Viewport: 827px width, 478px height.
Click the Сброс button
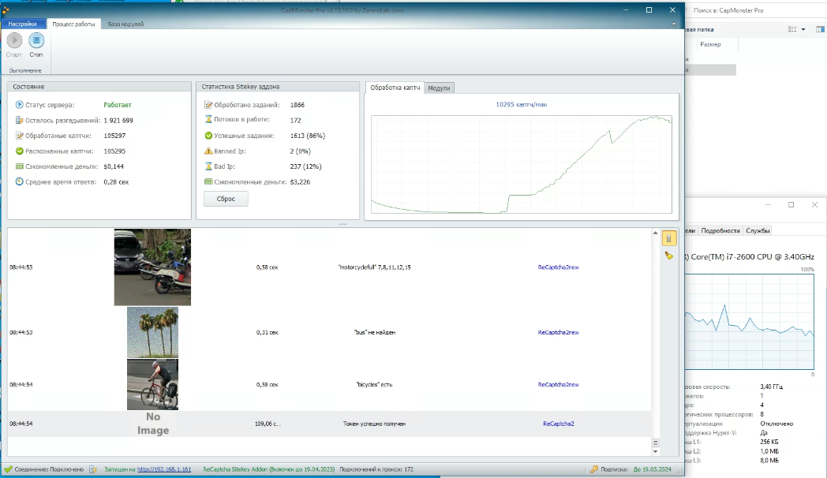click(226, 199)
